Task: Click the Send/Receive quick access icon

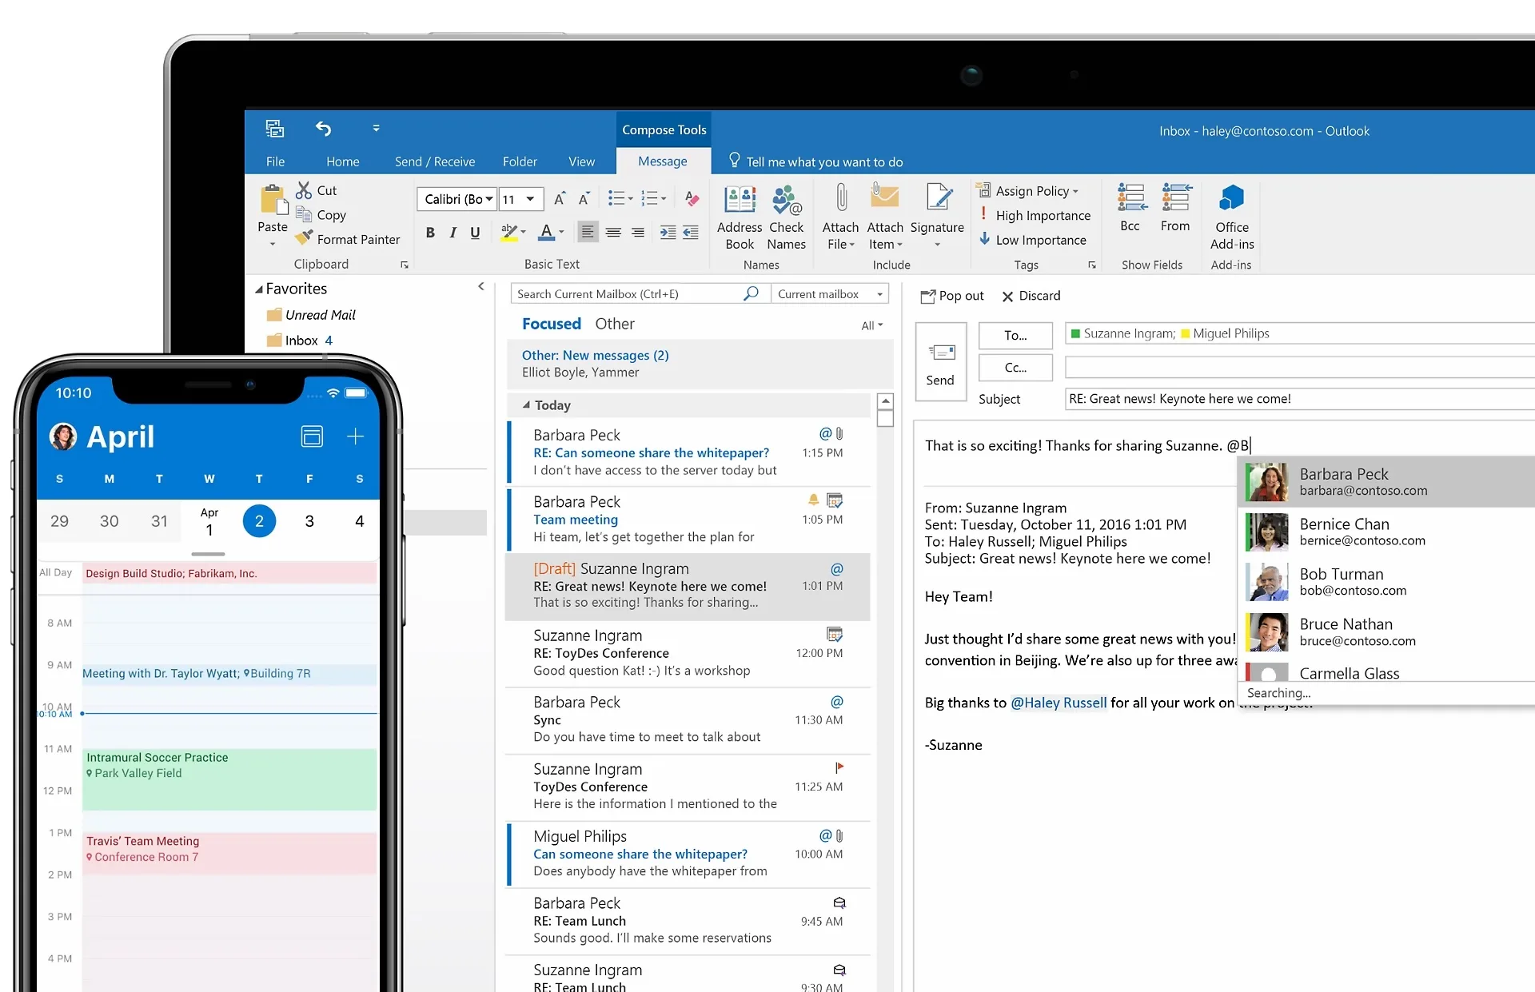Action: tap(274, 128)
